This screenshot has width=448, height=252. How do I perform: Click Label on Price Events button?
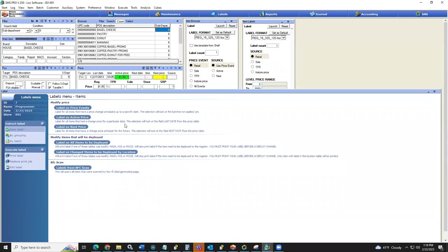click(x=73, y=108)
